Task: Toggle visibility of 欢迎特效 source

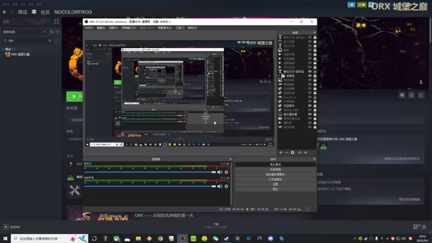Action: click(x=309, y=106)
